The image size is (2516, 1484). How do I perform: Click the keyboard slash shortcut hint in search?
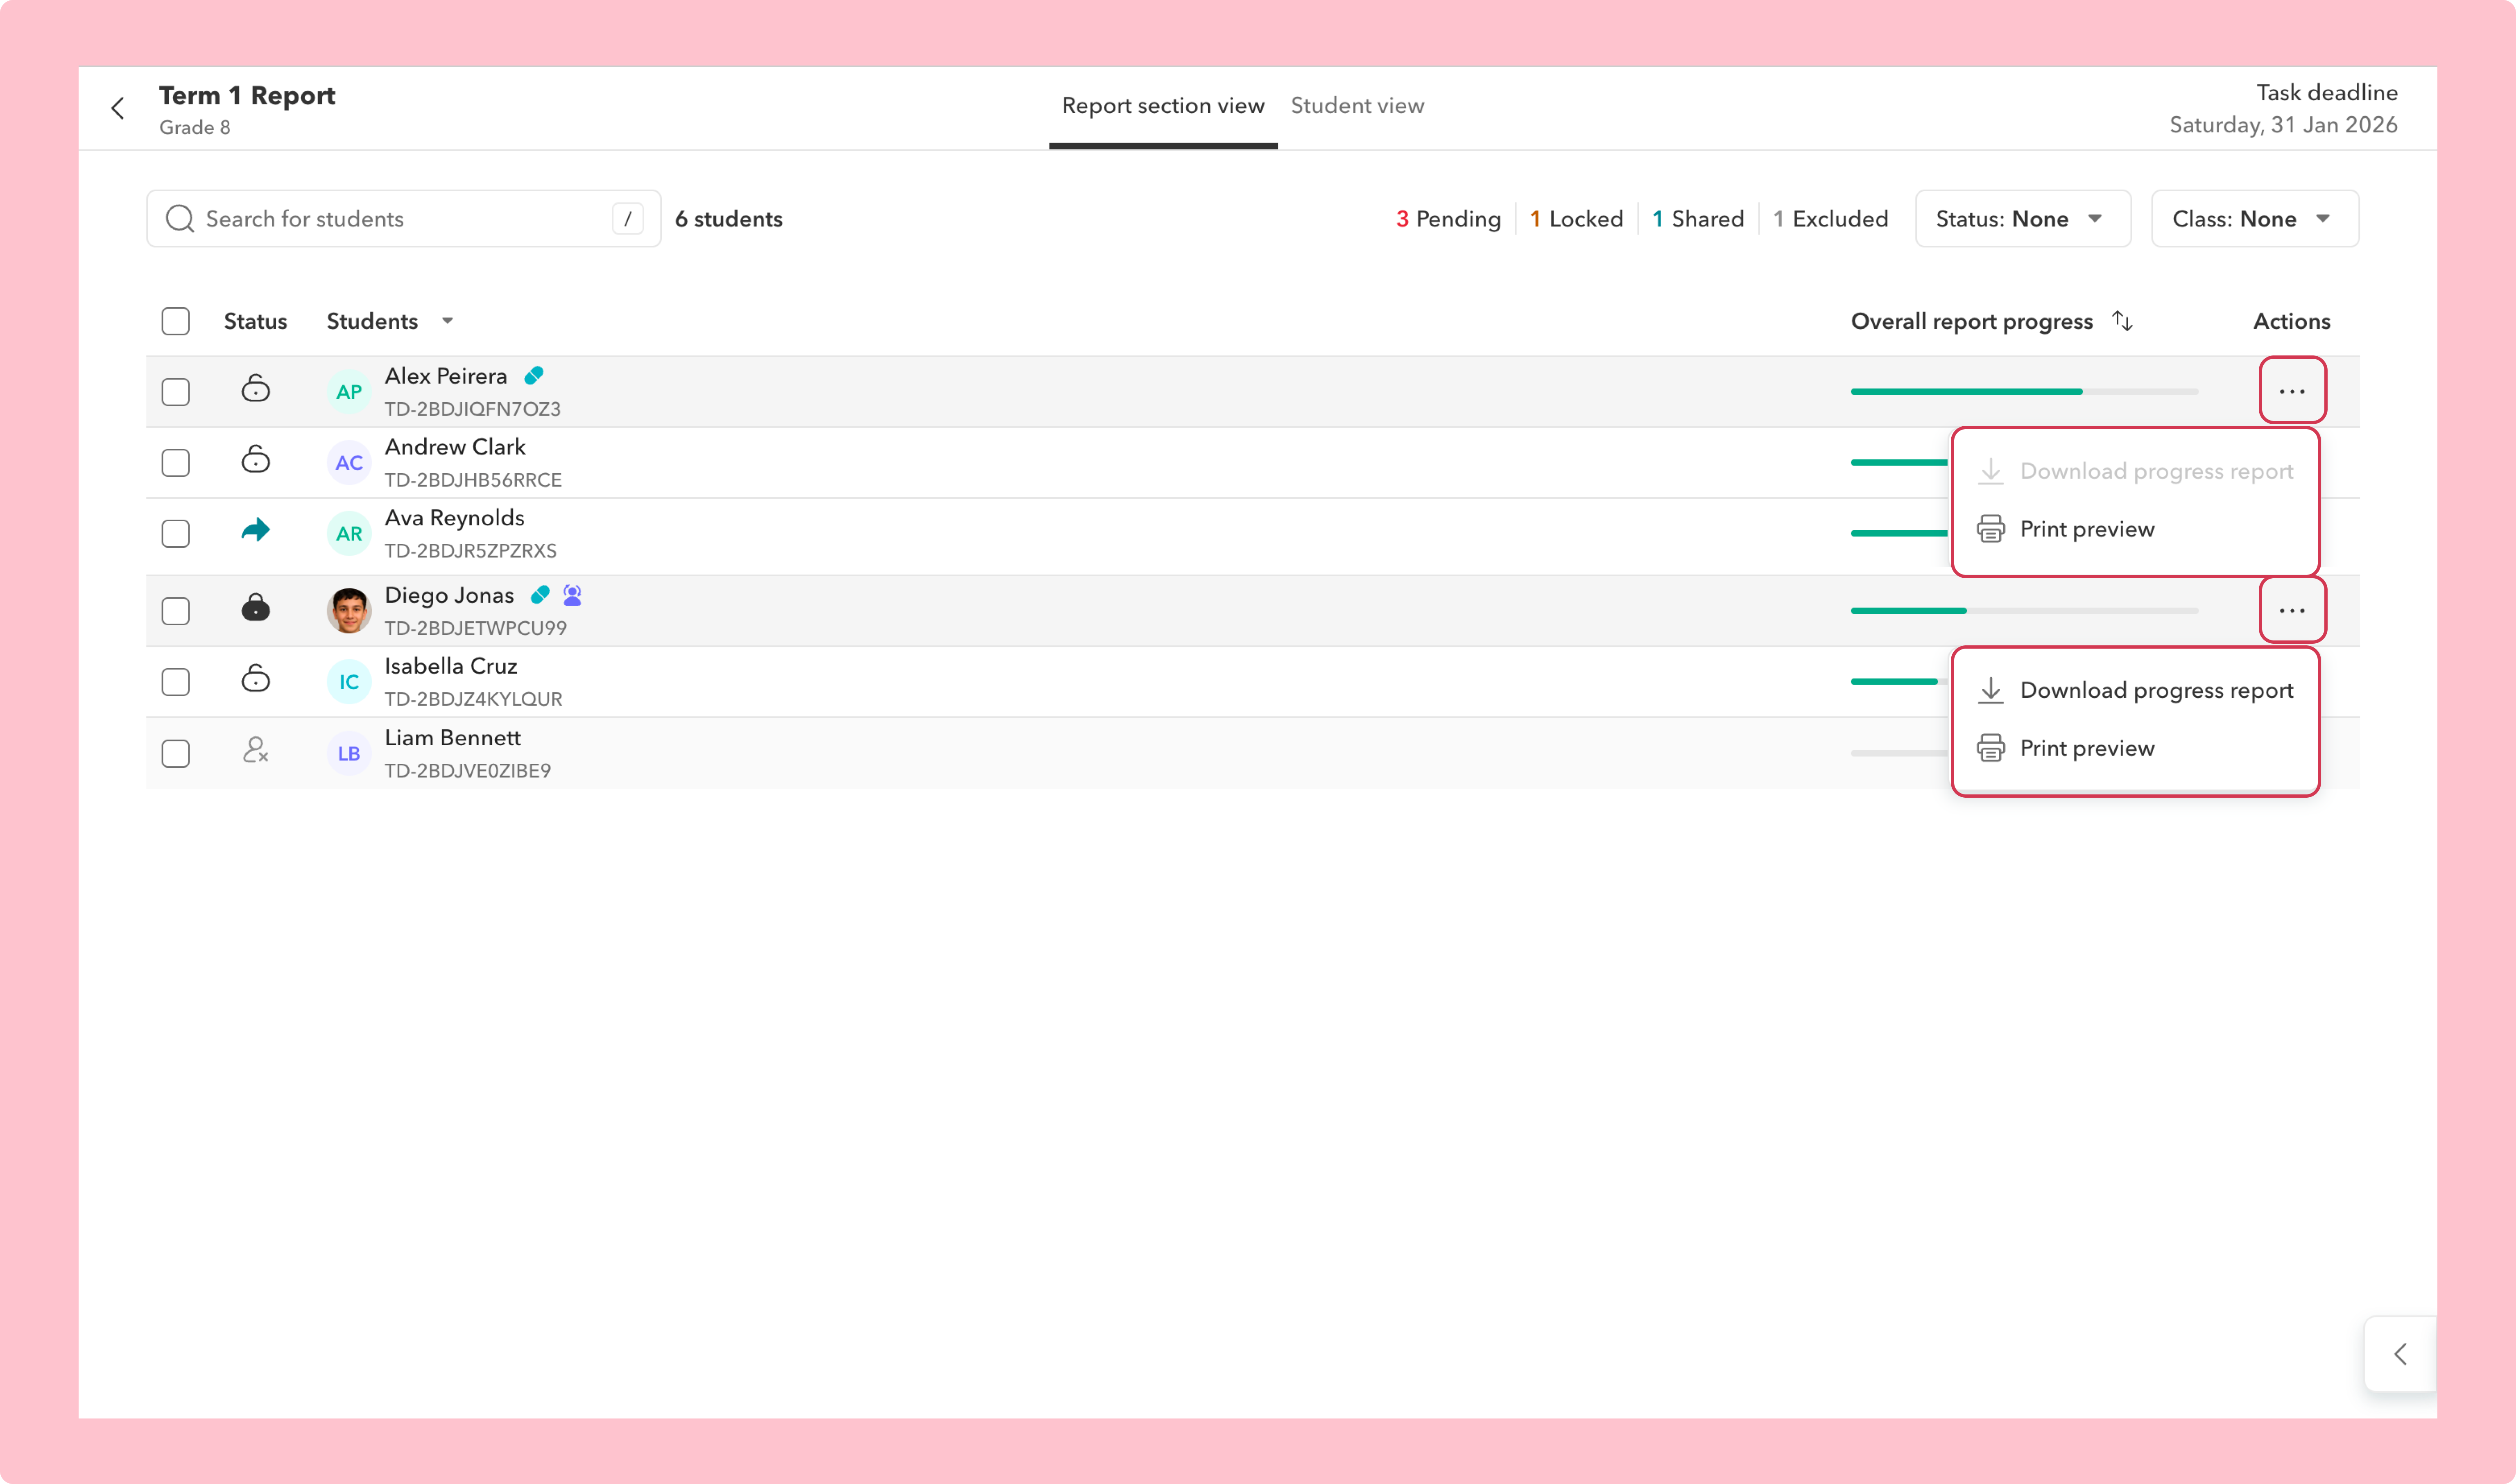pyautogui.click(x=628, y=219)
